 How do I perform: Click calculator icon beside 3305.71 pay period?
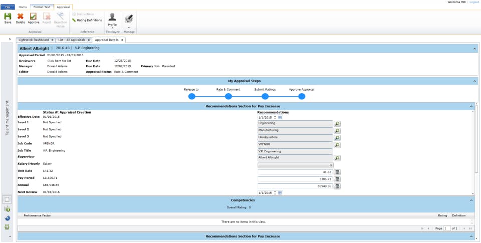337,179
